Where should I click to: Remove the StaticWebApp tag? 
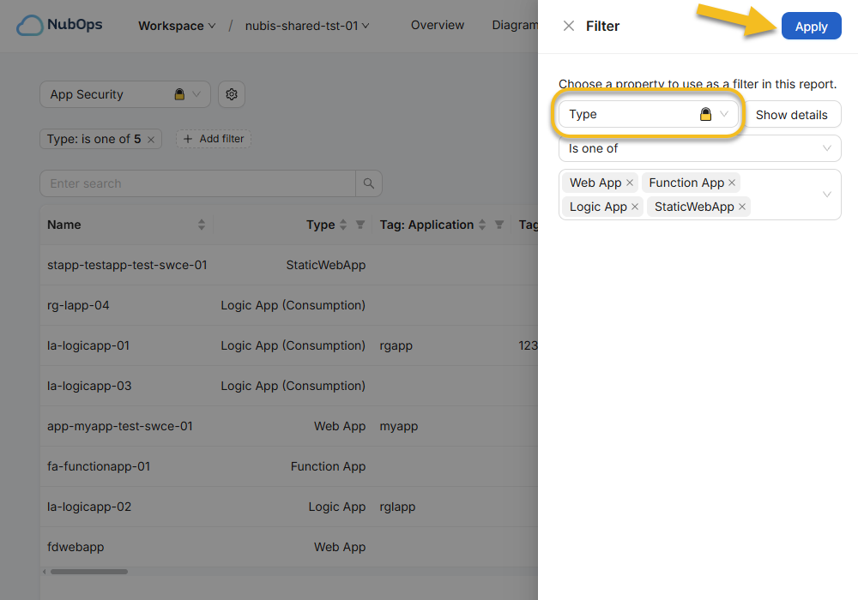(742, 207)
